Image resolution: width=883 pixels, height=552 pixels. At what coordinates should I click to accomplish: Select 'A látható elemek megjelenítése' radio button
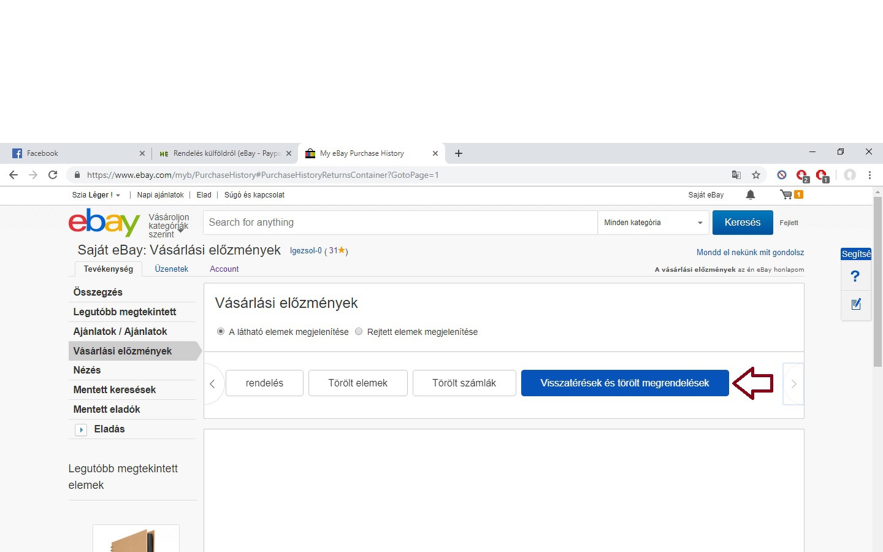221,331
